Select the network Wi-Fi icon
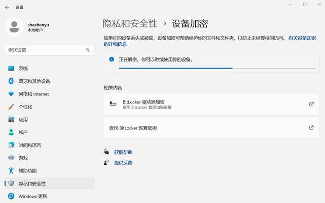Image resolution: width=325 pixels, height=203 pixels. 11,94
